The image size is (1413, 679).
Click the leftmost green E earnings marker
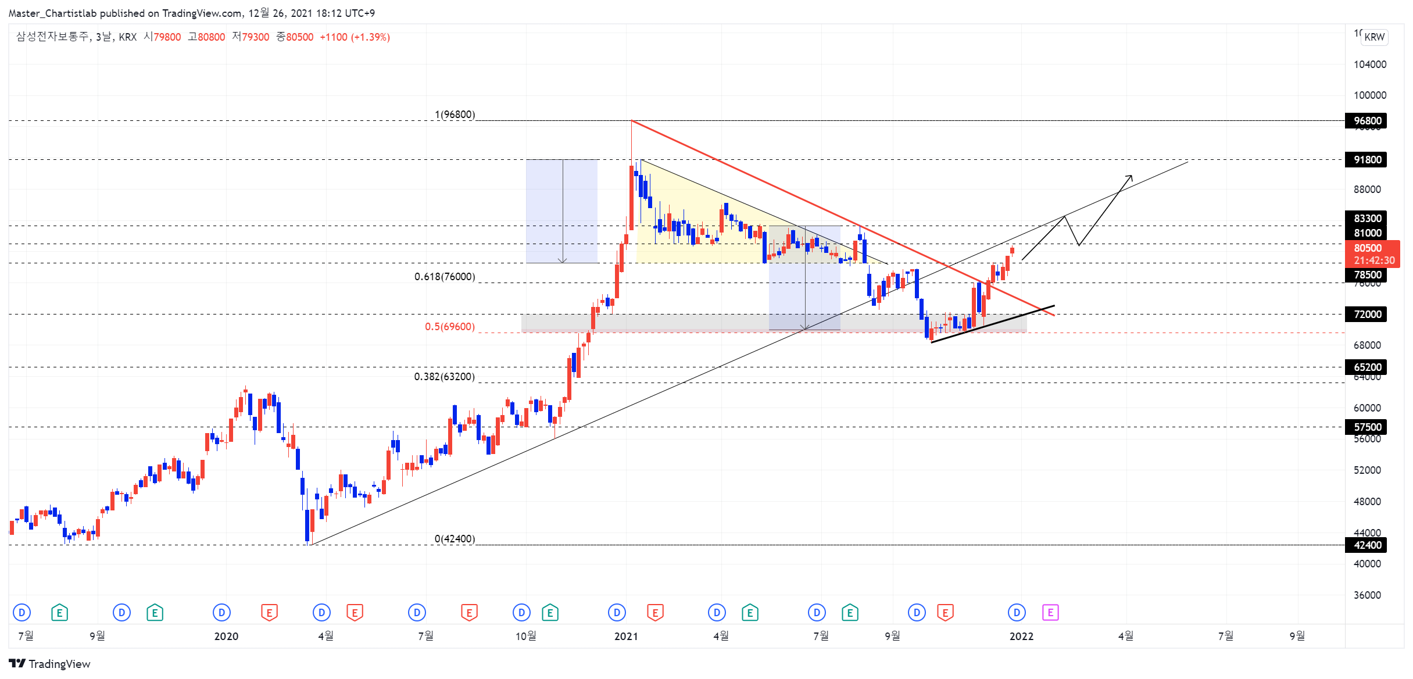pos(59,613)
